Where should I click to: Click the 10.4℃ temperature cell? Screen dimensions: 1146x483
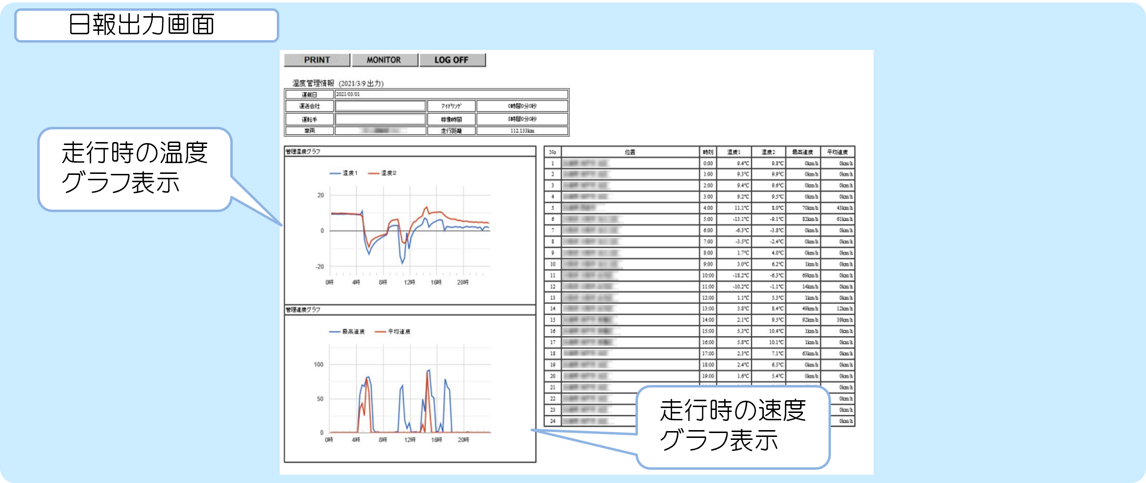point(768,331)
